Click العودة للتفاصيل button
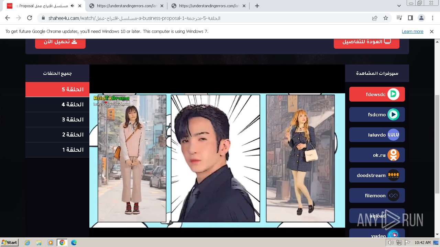The image size is (440, 247). point(366,42)
